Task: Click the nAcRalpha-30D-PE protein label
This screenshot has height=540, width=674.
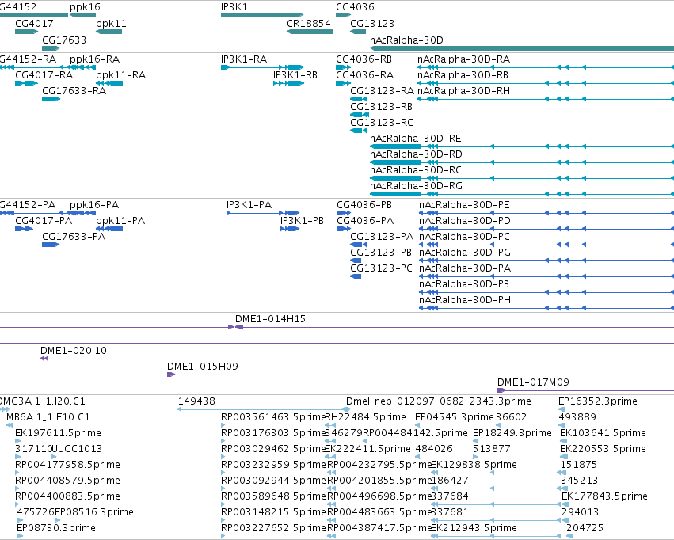Action: tap(464, 205)
